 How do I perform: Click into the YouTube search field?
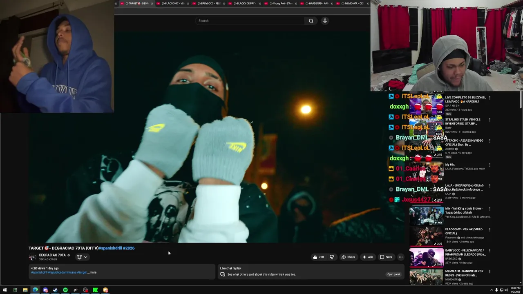tap(250, 21)
